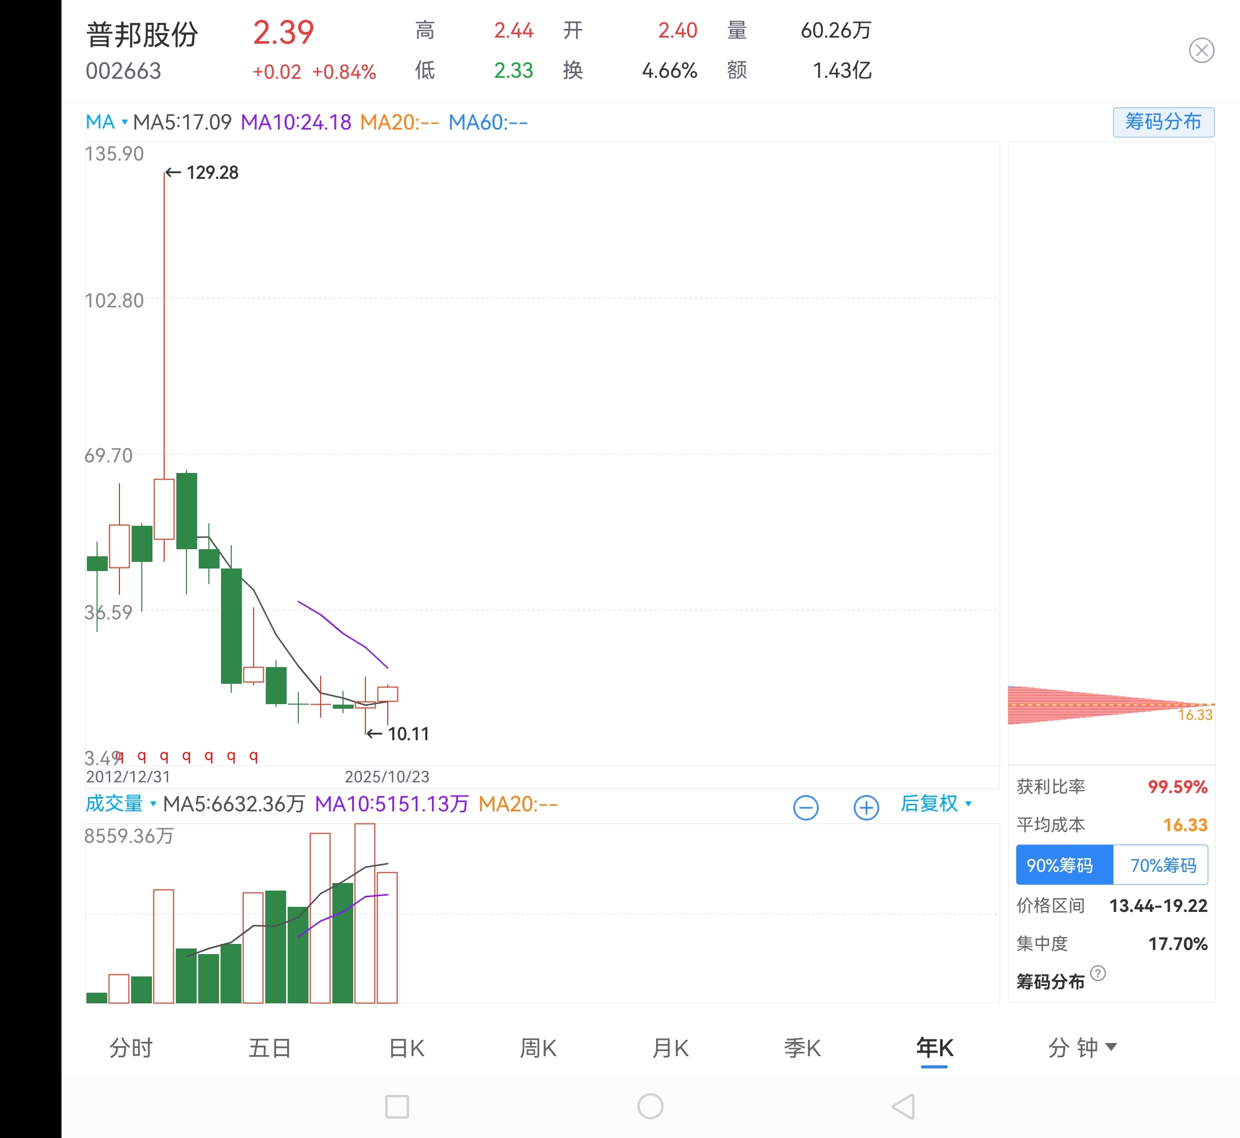Switch to the 月K tab
1240x1138 pixels.
(x=670, y=1048)
